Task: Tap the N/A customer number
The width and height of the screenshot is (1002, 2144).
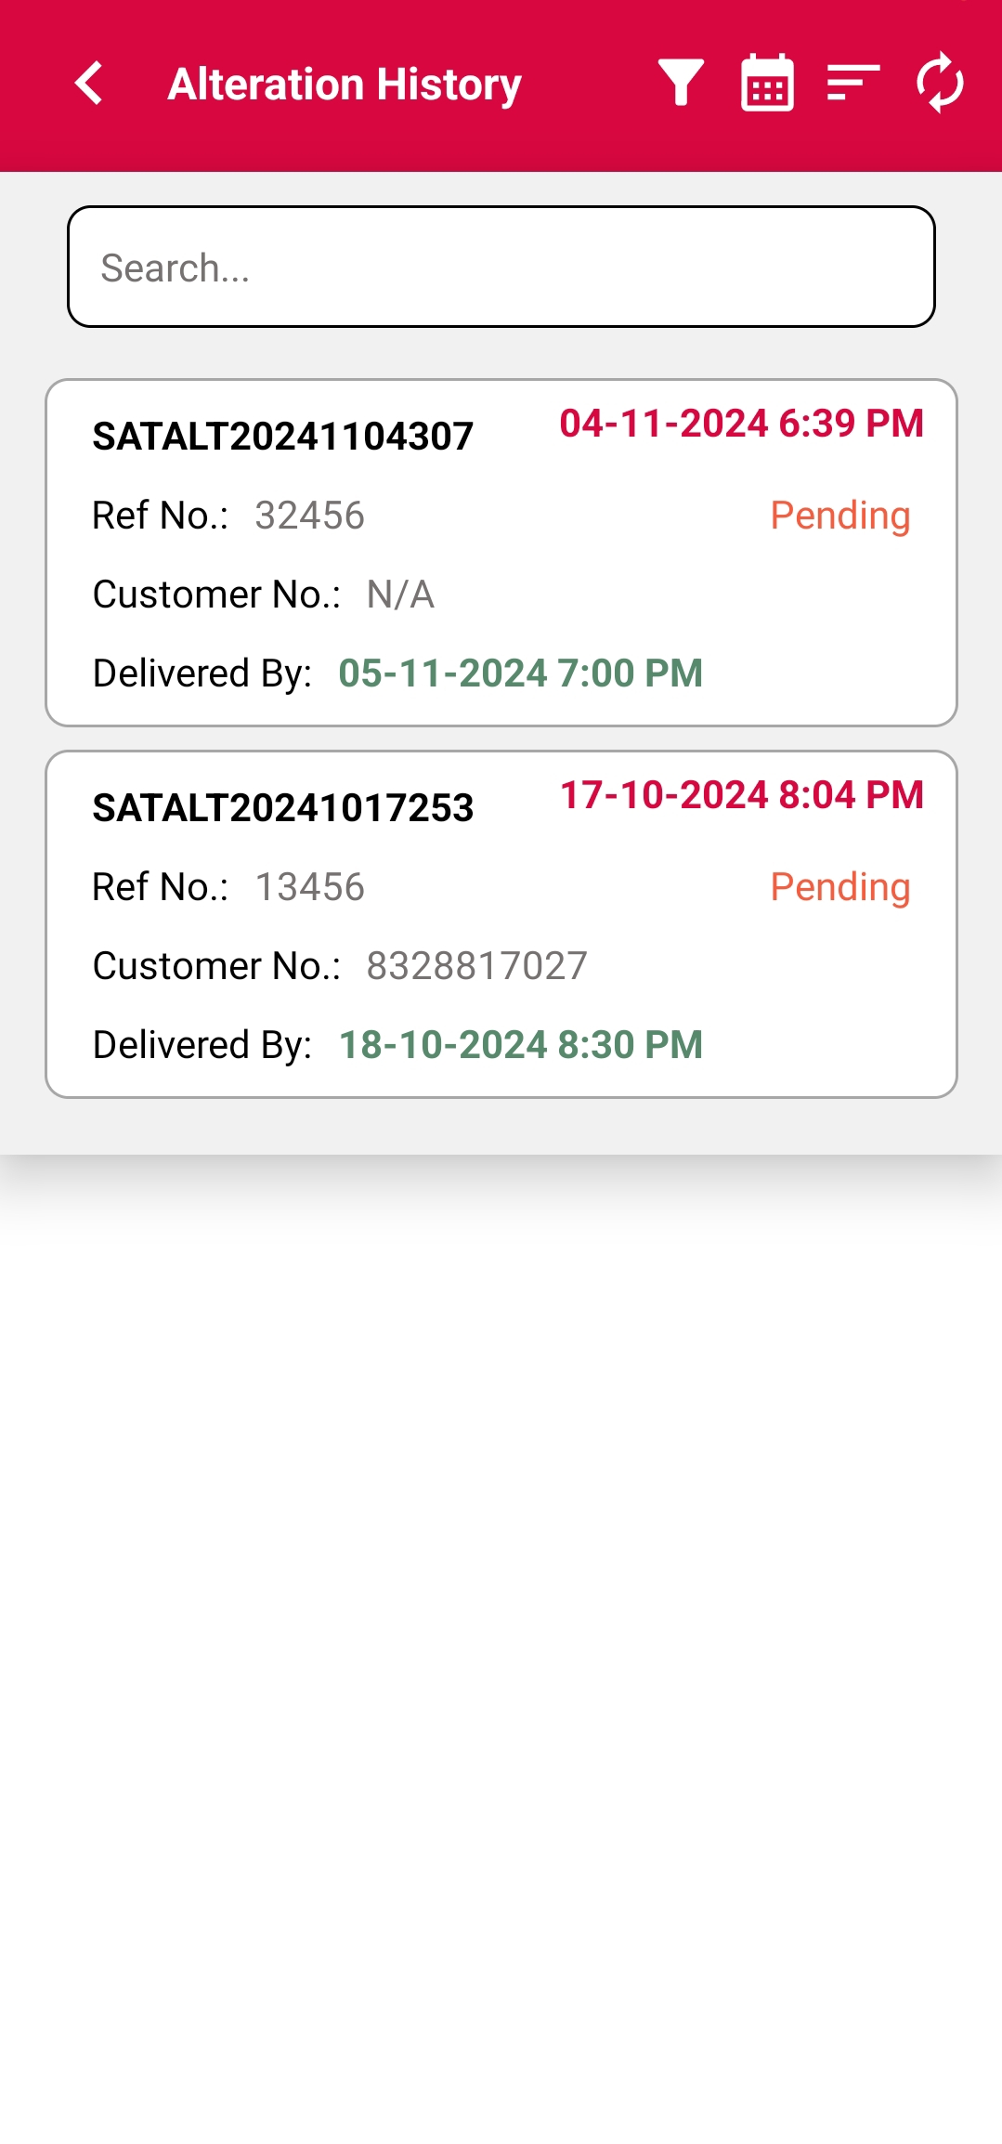Action: coord(400,595)
